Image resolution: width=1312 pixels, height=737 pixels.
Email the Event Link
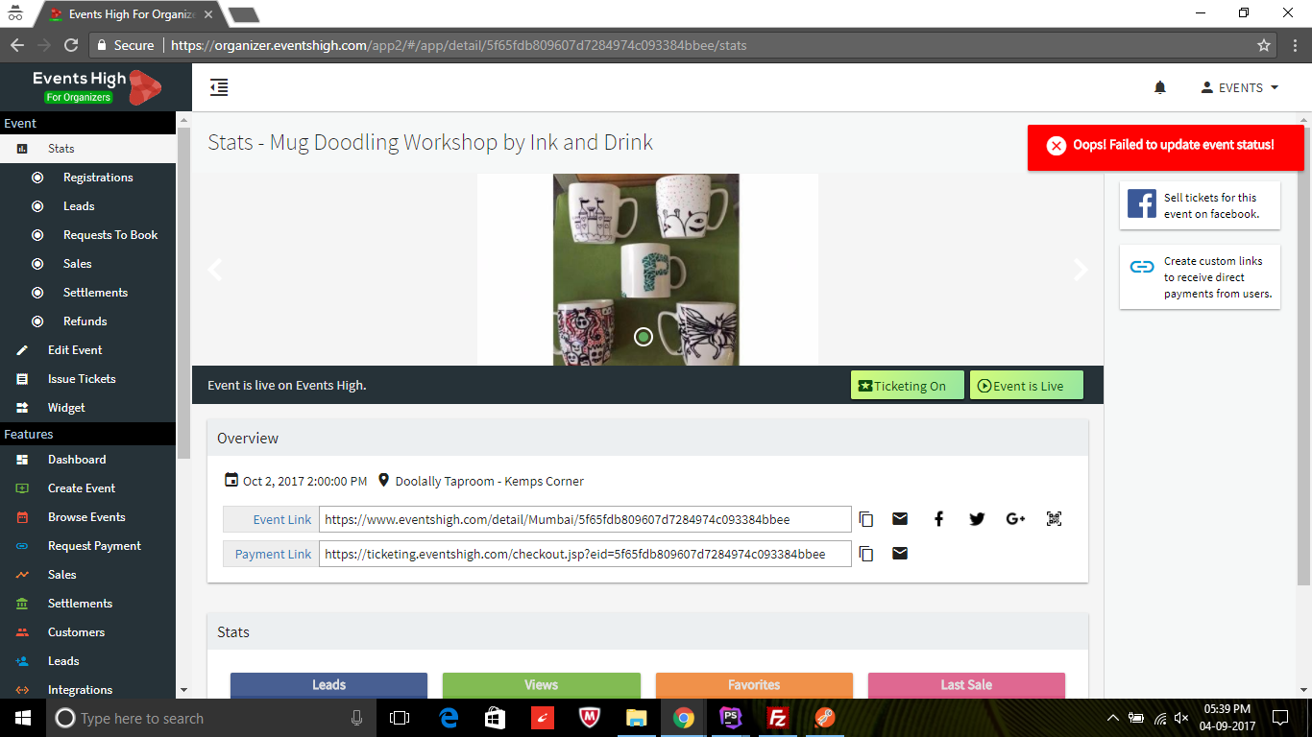point(900,519)
